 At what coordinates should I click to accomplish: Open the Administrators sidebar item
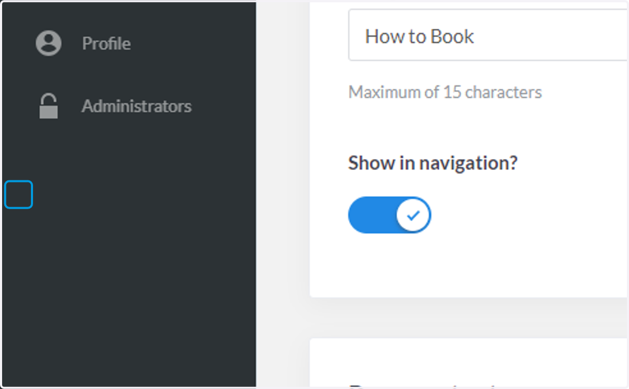[x=136, y=106]
